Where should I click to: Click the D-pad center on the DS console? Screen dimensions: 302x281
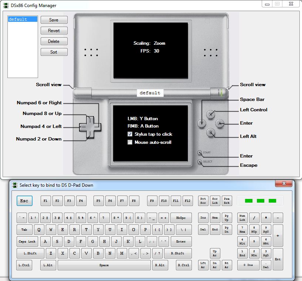click(x=90, y=127)
